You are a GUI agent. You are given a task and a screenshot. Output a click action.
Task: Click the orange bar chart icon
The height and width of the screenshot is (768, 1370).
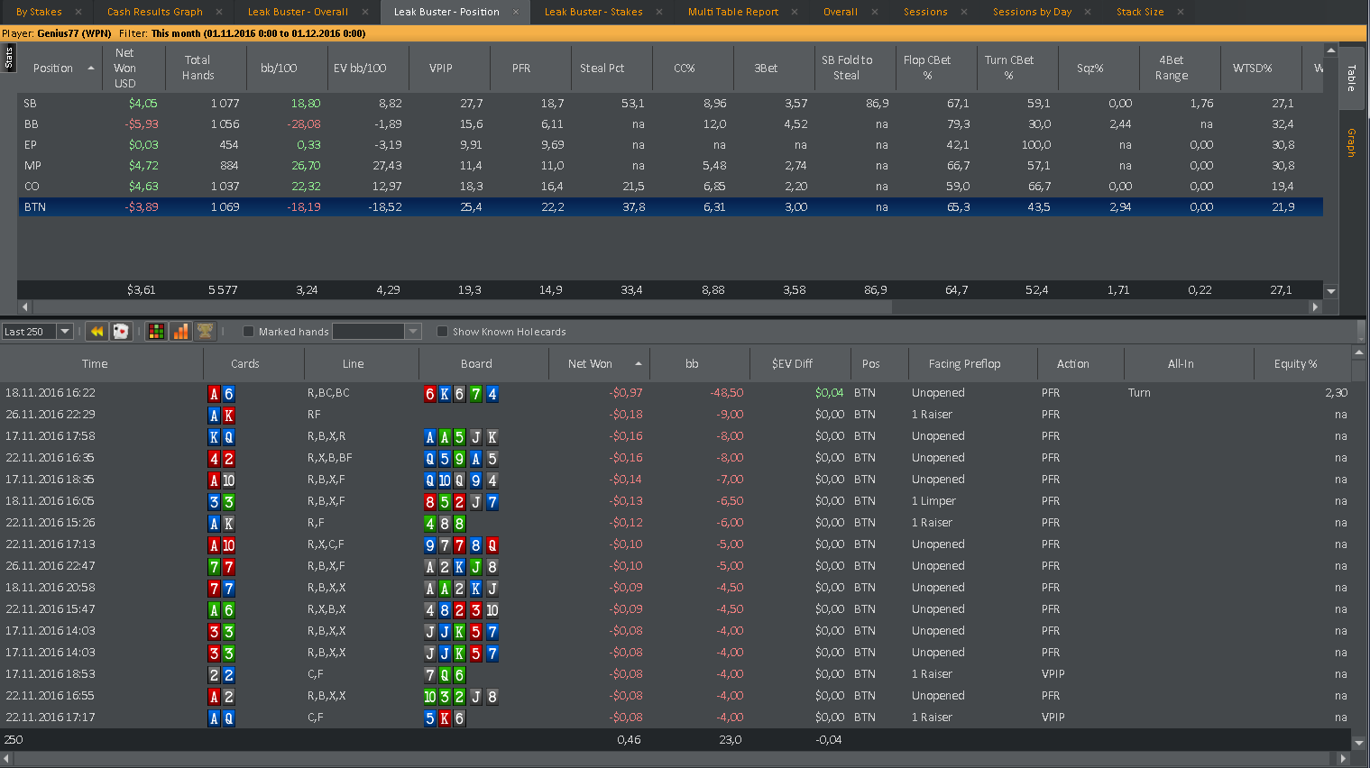click(180, 332)
